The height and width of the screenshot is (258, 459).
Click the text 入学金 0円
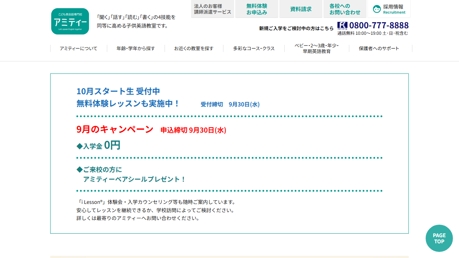click(98, 145)
